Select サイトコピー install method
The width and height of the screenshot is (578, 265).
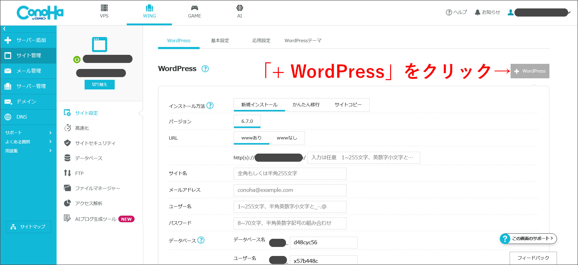[348, 104]
